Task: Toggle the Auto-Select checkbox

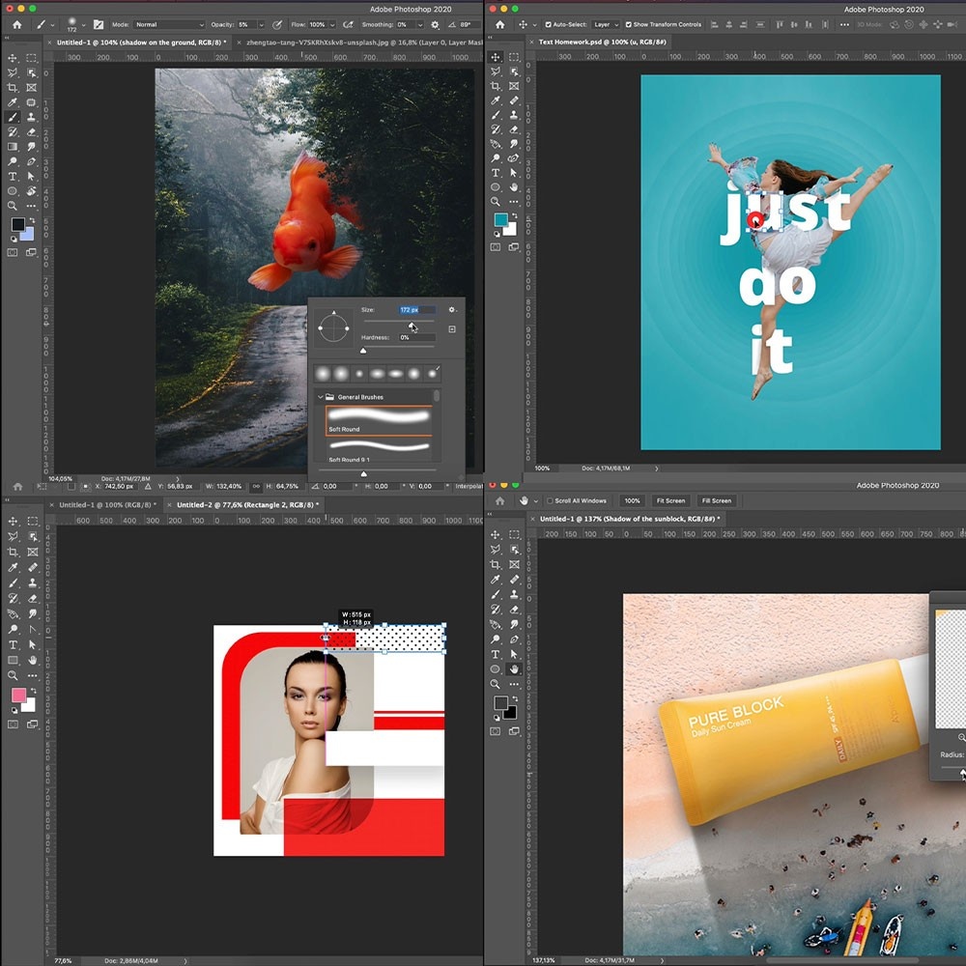Action: [549, 24]
